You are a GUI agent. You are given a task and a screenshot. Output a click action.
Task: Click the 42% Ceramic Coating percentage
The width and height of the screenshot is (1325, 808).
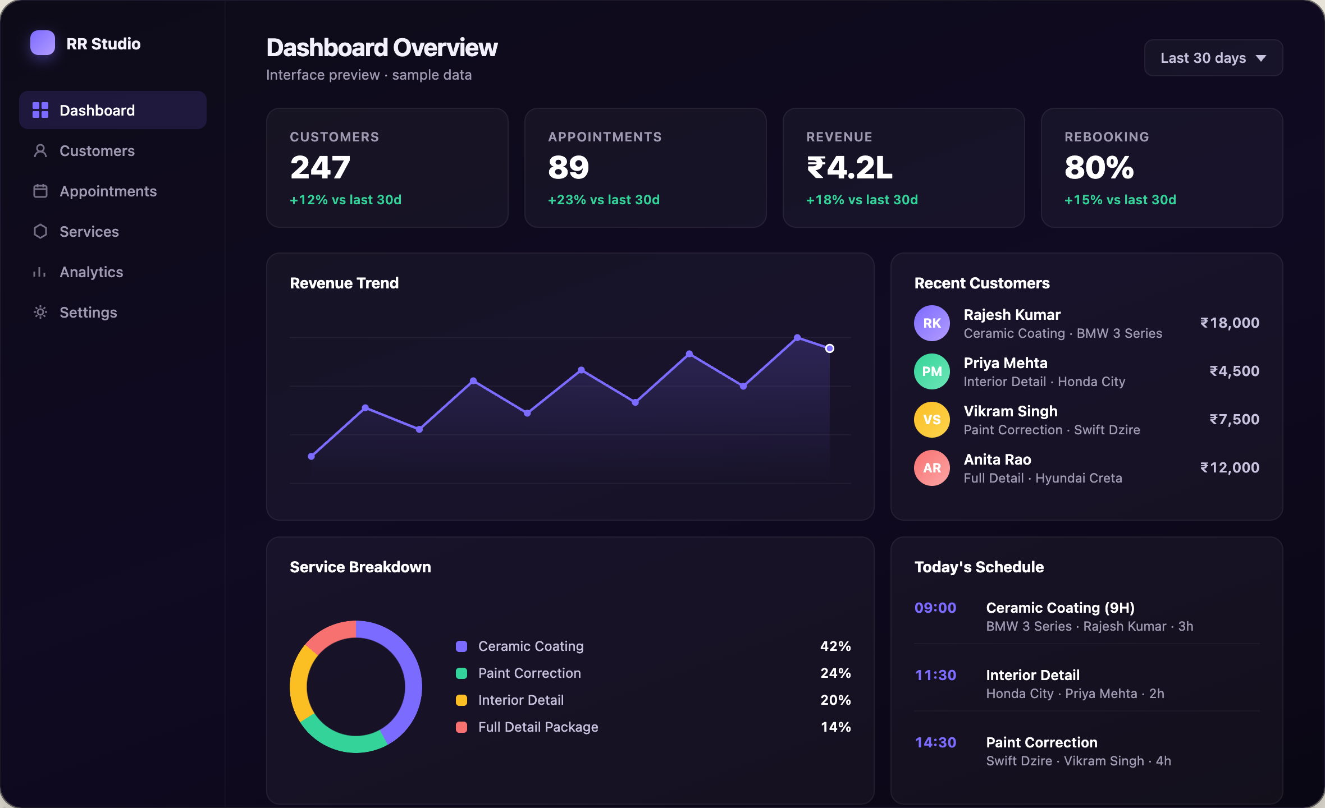pyautogui.click(x=835, y=646)
